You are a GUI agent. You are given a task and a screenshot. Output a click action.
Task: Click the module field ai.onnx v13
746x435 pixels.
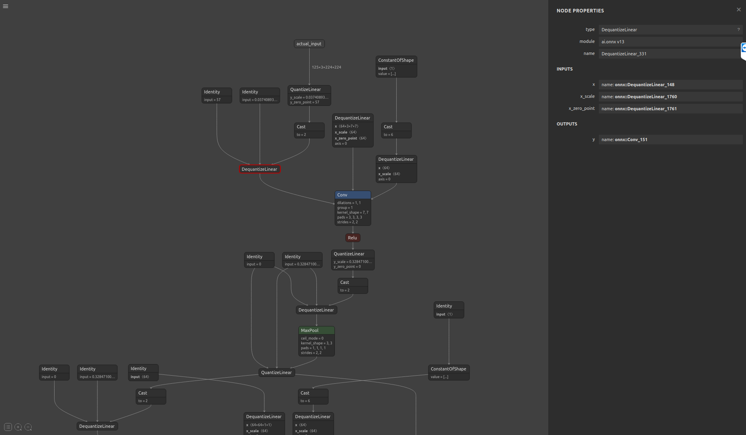pyautogui.click(x=669, y=42)
